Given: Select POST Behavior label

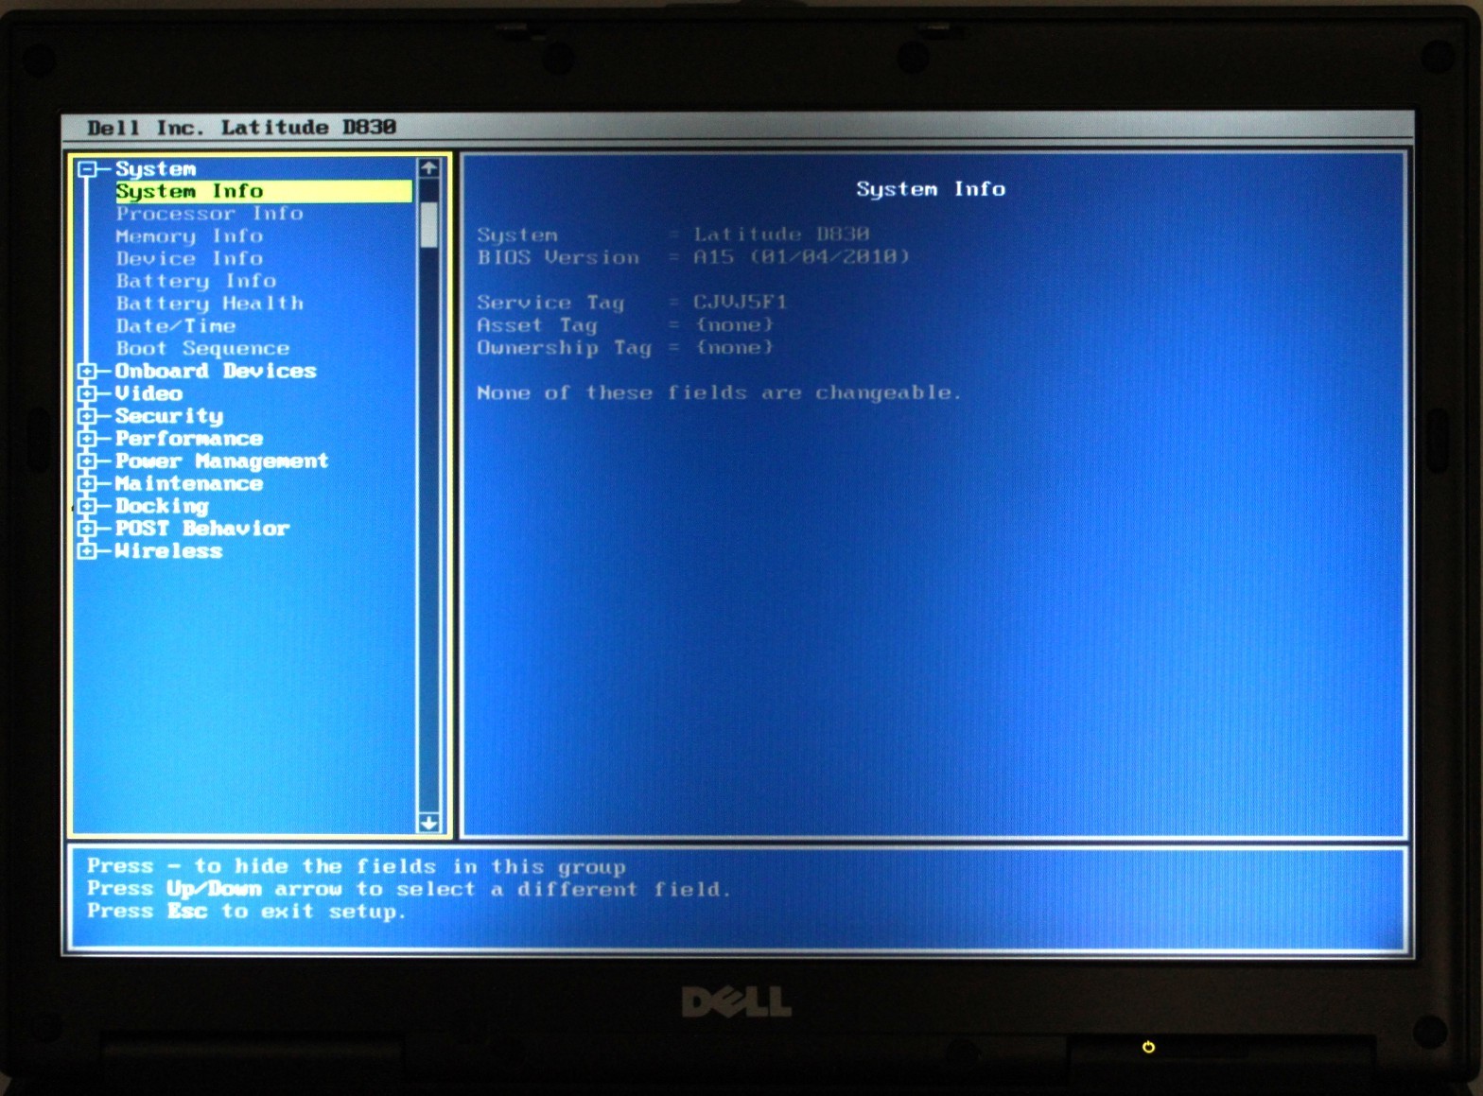Looking at the screenshot, I should coord(202,529).
